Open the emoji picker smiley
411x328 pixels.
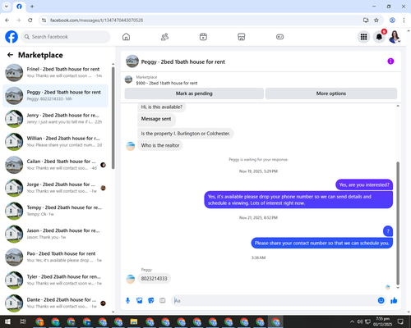(x=381, y=301)
